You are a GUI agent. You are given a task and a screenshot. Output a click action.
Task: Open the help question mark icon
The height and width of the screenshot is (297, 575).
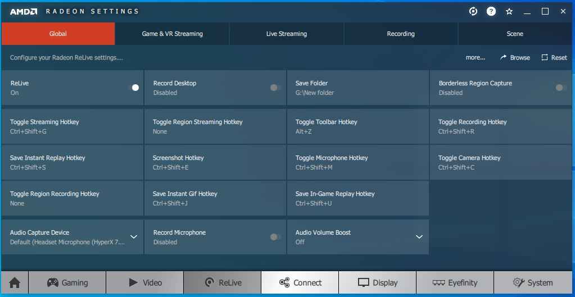coord(491,11)
